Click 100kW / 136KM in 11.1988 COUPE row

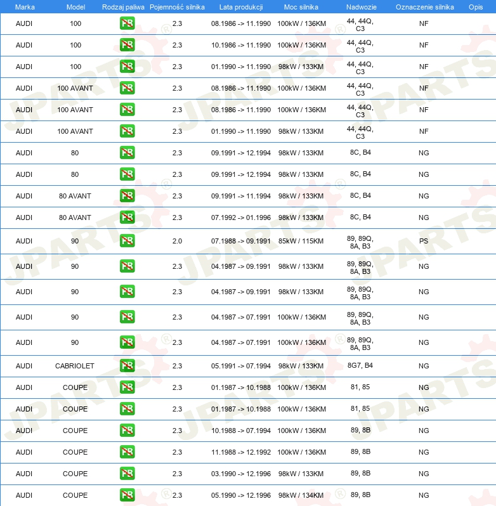pos(301,452)
